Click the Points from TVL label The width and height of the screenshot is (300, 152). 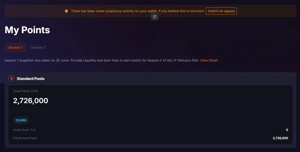pyautogui.click(x=24, y=130)
